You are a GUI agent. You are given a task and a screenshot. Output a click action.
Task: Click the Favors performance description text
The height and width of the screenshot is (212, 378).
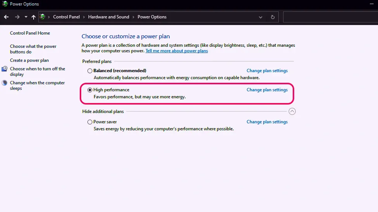pyautogui.click(x=140, y=97)
